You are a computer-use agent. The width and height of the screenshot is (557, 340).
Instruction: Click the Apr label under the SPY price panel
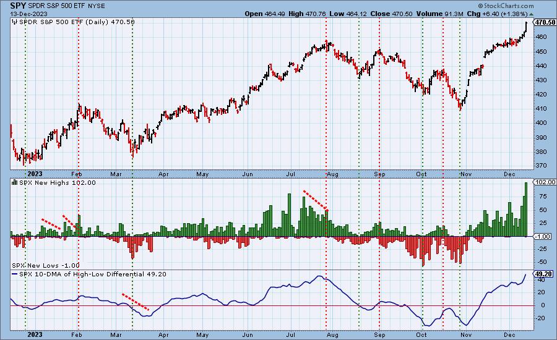point(163,174)
